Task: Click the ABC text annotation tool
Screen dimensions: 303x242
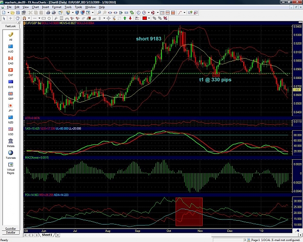Action: point(95,18)
